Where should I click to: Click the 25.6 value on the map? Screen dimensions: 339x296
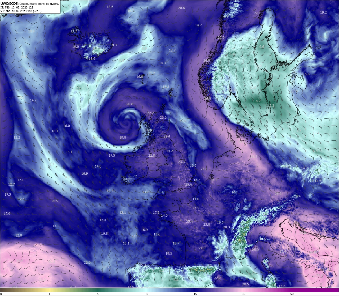pos(189,185)
